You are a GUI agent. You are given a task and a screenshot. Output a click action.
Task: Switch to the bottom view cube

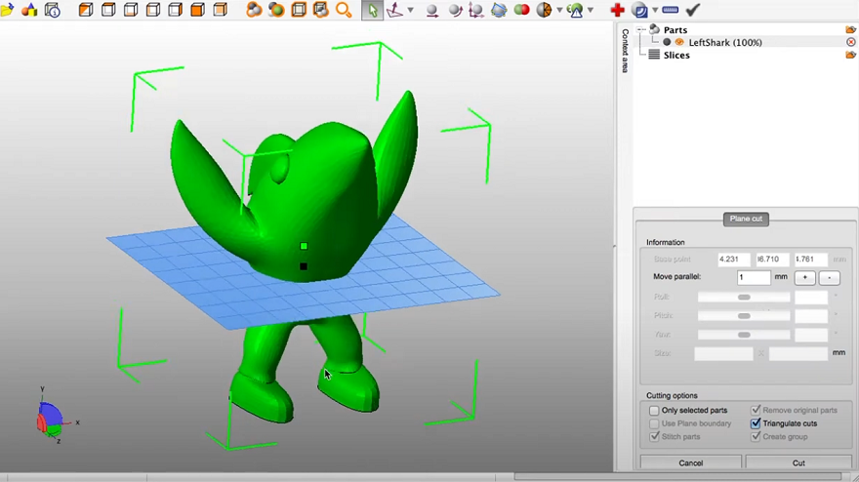[x=131, y=10]
